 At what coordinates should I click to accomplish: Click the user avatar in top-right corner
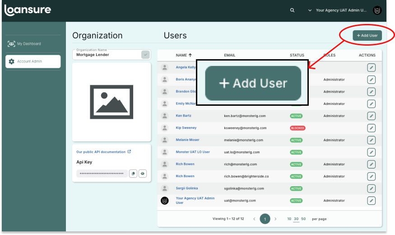click(377, 10)
